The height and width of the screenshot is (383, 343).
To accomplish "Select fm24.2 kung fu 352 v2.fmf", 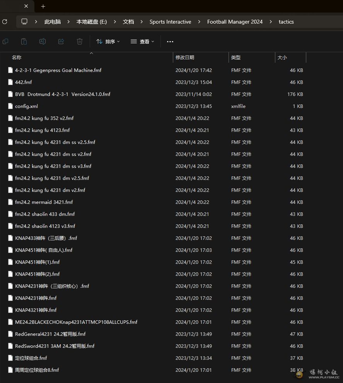I will point(44,118).
